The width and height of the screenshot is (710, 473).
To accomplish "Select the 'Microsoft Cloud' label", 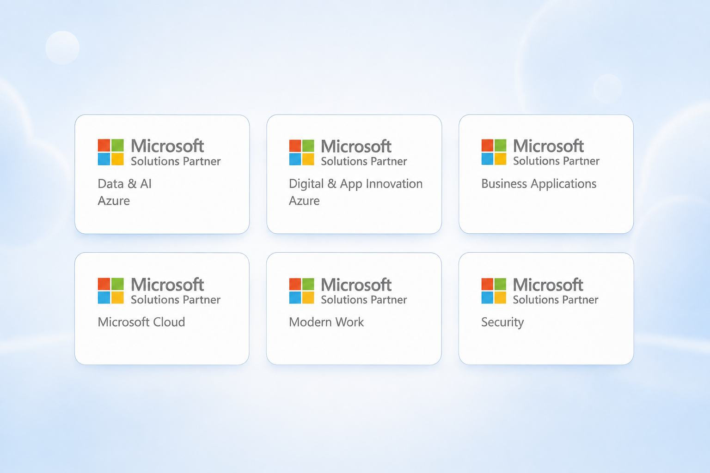I will click(x=141, y=322).
